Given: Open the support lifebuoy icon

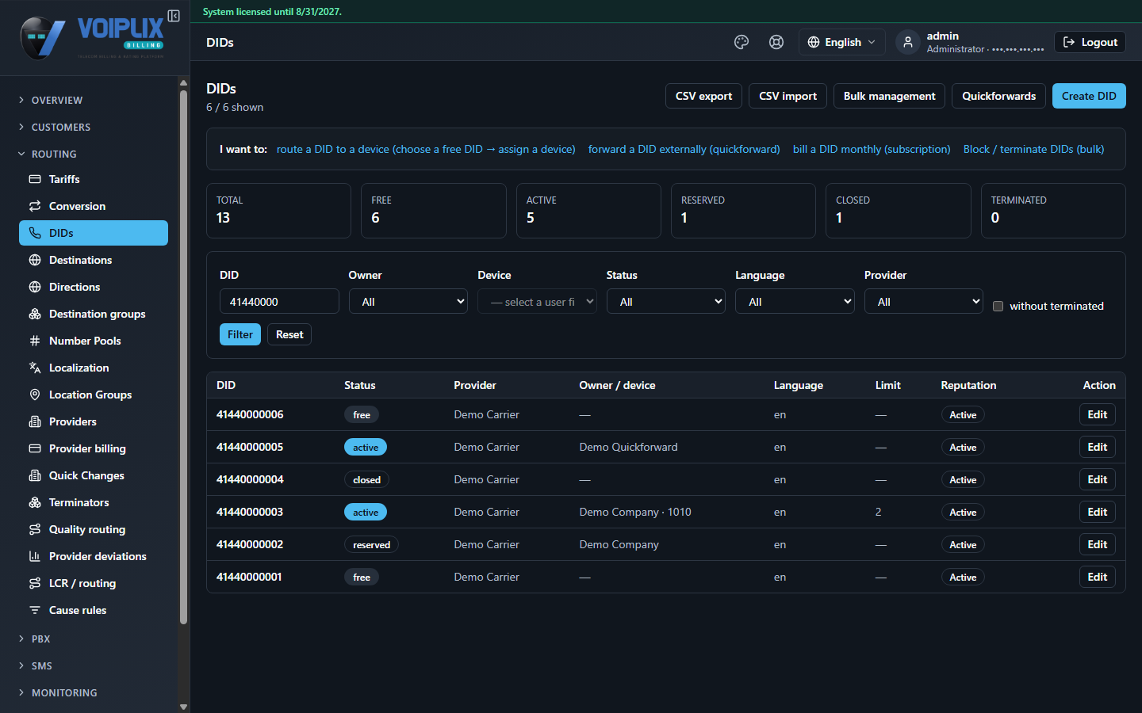Looking at the screenshot, I should click(x=776, y=42).
